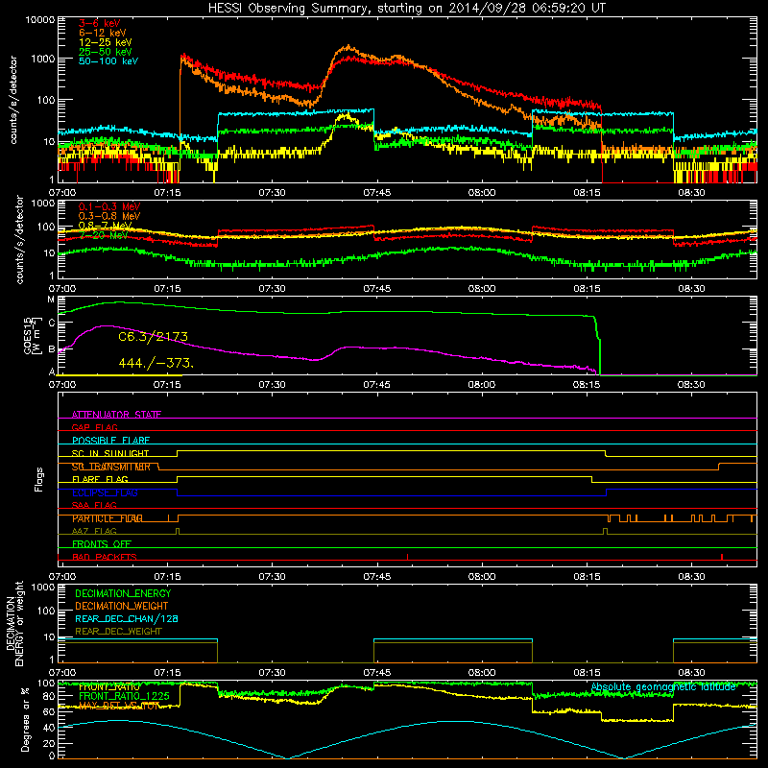Click the FRONT_RATIO_1225 legend label
The width and height of the screenshot is (768, 768).
click(124, 696)
